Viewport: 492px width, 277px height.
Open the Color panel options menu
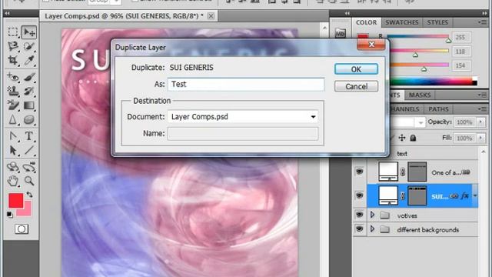483,22
